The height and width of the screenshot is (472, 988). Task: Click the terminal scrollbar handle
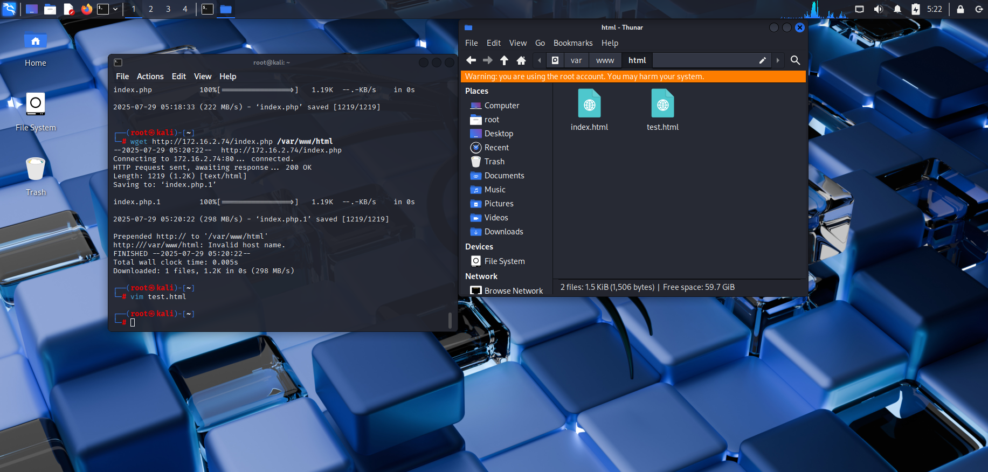coord(450,320)
